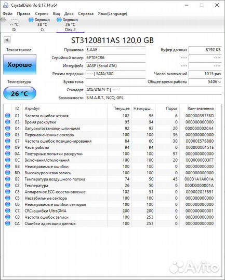Switch to the D: disk tab
The width and height of the screenshot is (225, 280).
point(14,25)
